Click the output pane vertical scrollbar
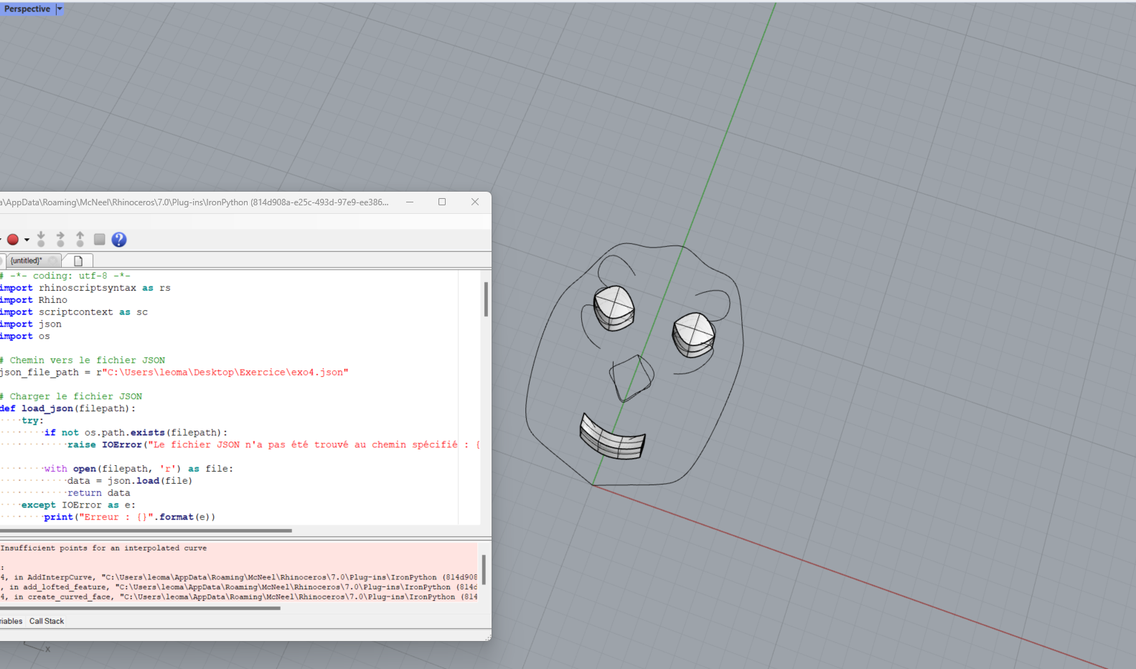The image size is (1136, 669). (x=484, y=569)
